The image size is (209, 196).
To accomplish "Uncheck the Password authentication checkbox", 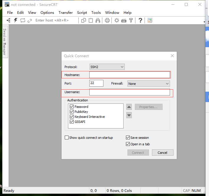I will (72, 107).
